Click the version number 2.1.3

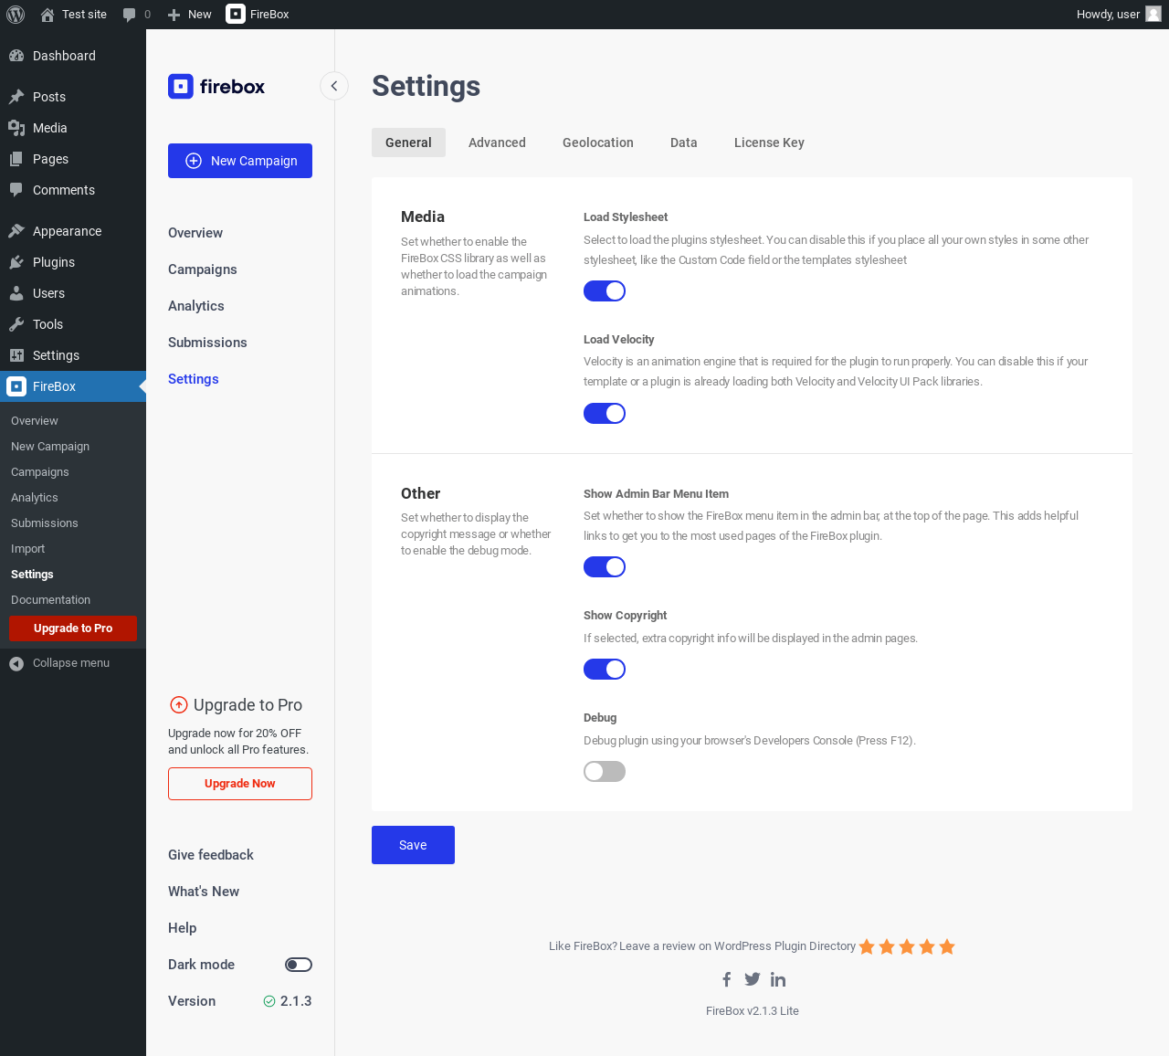coord(296,1001)
